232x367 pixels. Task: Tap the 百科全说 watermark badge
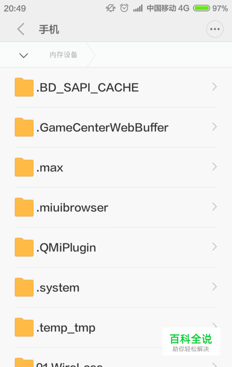[191, 342]
